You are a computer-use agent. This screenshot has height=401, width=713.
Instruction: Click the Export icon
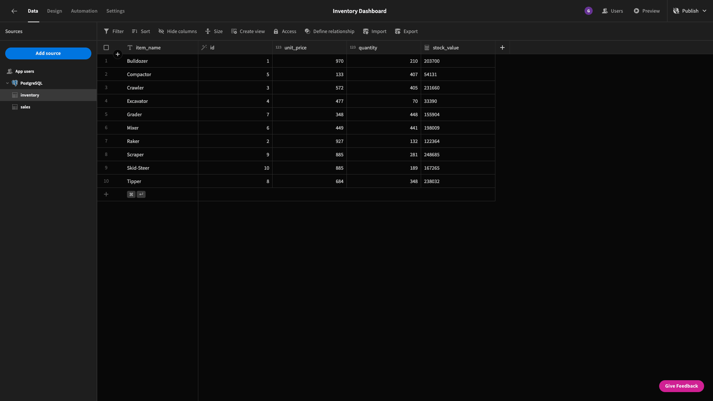point(398,32)
